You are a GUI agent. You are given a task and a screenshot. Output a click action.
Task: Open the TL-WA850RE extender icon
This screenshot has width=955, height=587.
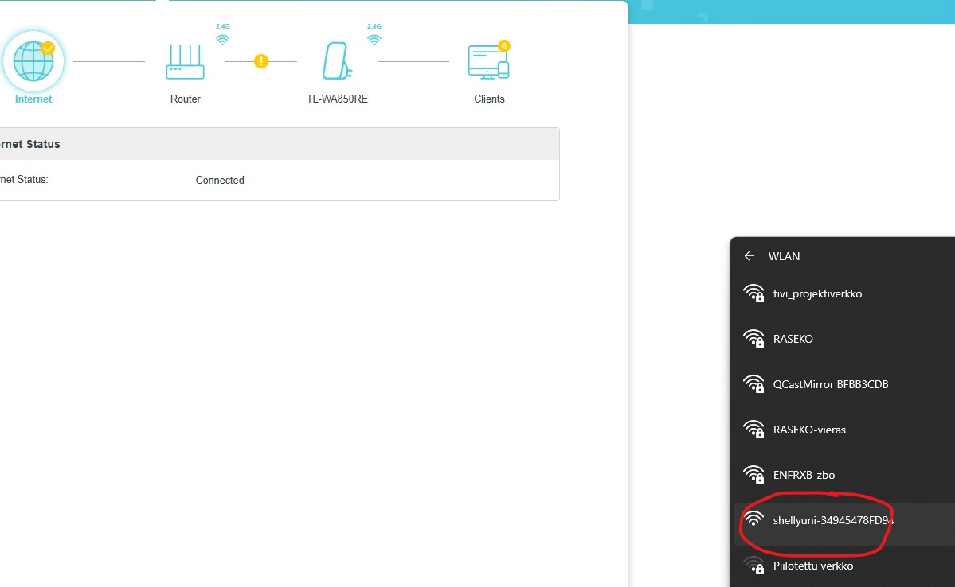pos(337,60)
